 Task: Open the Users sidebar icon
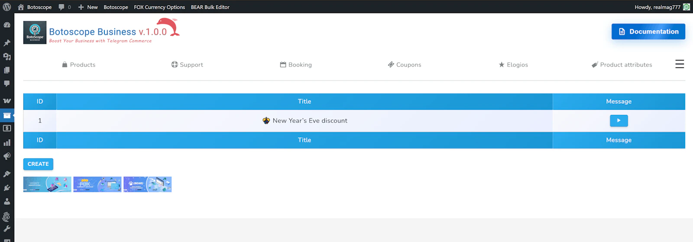click(x=7, y=201)
